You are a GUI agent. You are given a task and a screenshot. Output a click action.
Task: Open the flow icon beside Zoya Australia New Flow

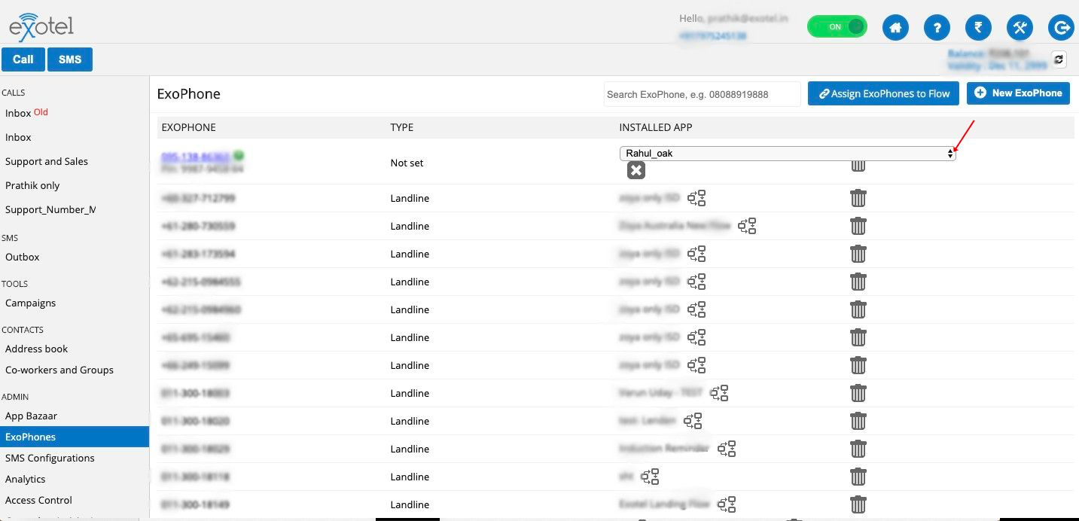click(747, 226)
